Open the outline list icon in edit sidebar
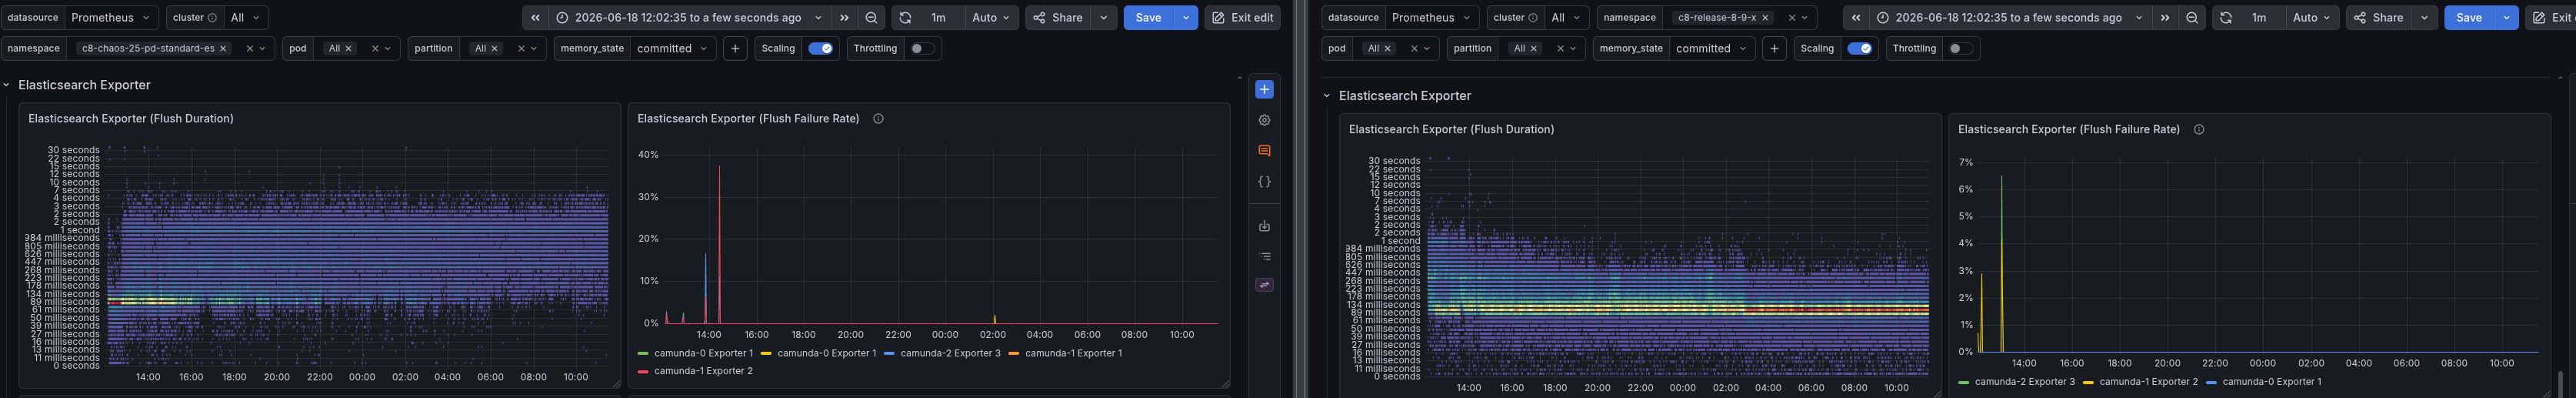2576x398 pixels. (x=1264, y=256)
